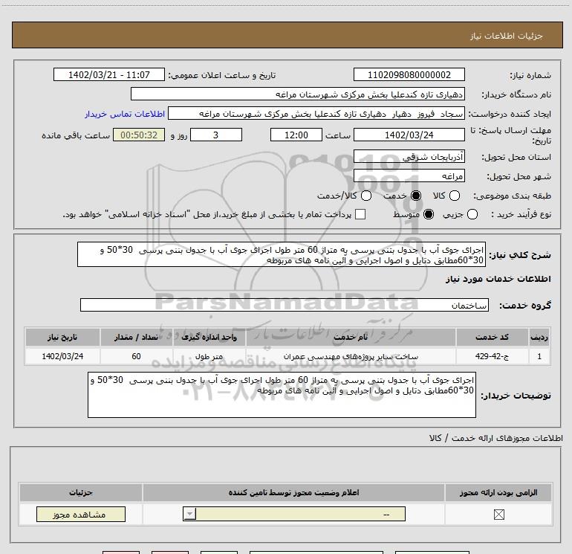Viewport: 572px width, 554px height.
Task: Click the city field مراغه
Action: [x=409, y=176]
